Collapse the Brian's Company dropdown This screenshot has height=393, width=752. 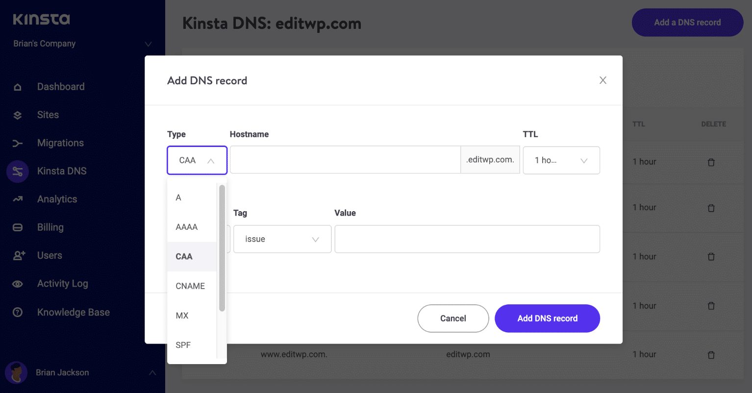pyautogui.click(x=148, y=44)
